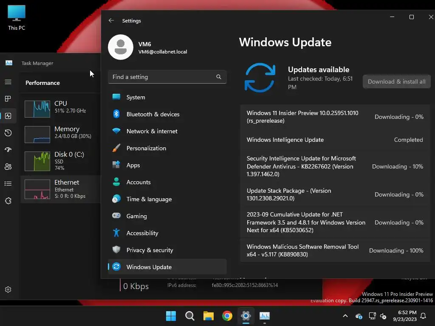Select the Performance page icon in Task Manager
Screen dimensions: 435x326
pyautogui.click(x=8, y=116)
